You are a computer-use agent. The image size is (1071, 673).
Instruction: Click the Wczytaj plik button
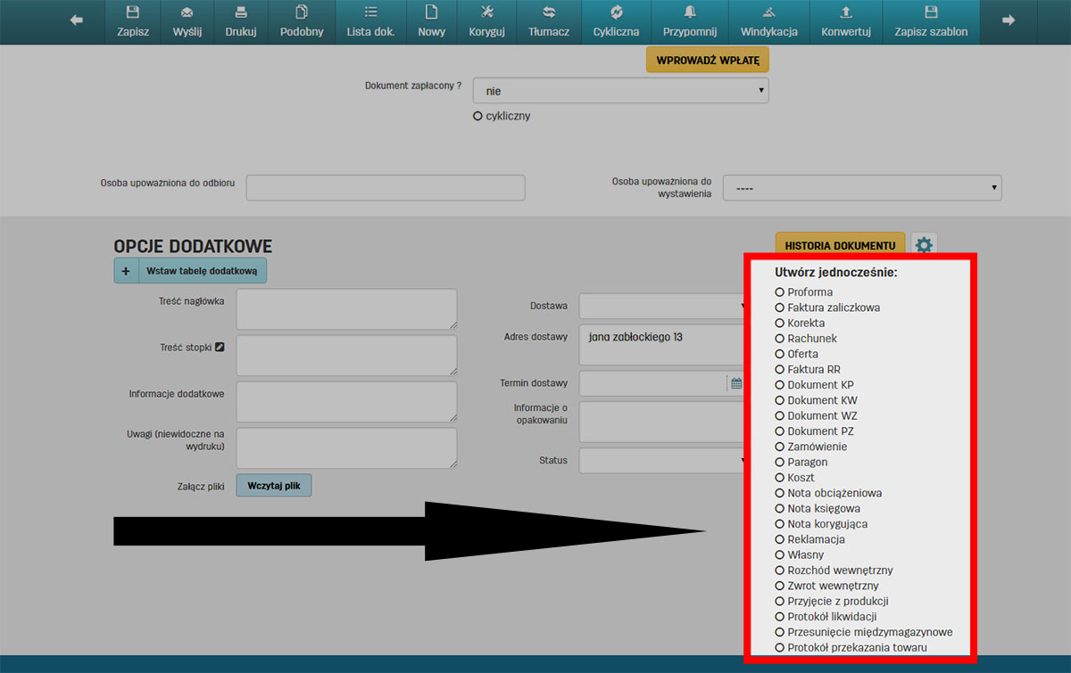point(273,486)
